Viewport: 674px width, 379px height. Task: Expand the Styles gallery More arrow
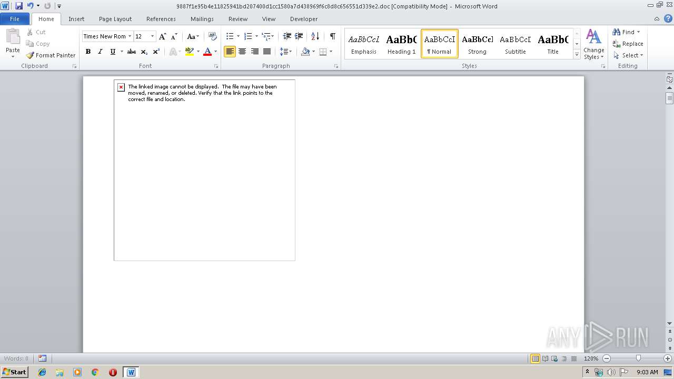577,55
